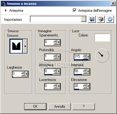Open the Angolo slider dropdown arrow
The width and height of the screenshot is (117, 114).
[x=88, y=57]
